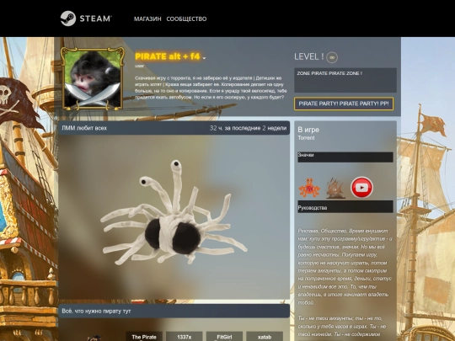Open the FitGirl link button
The width and height of the screenshot is (455, 341).
[x=224, y=336]
